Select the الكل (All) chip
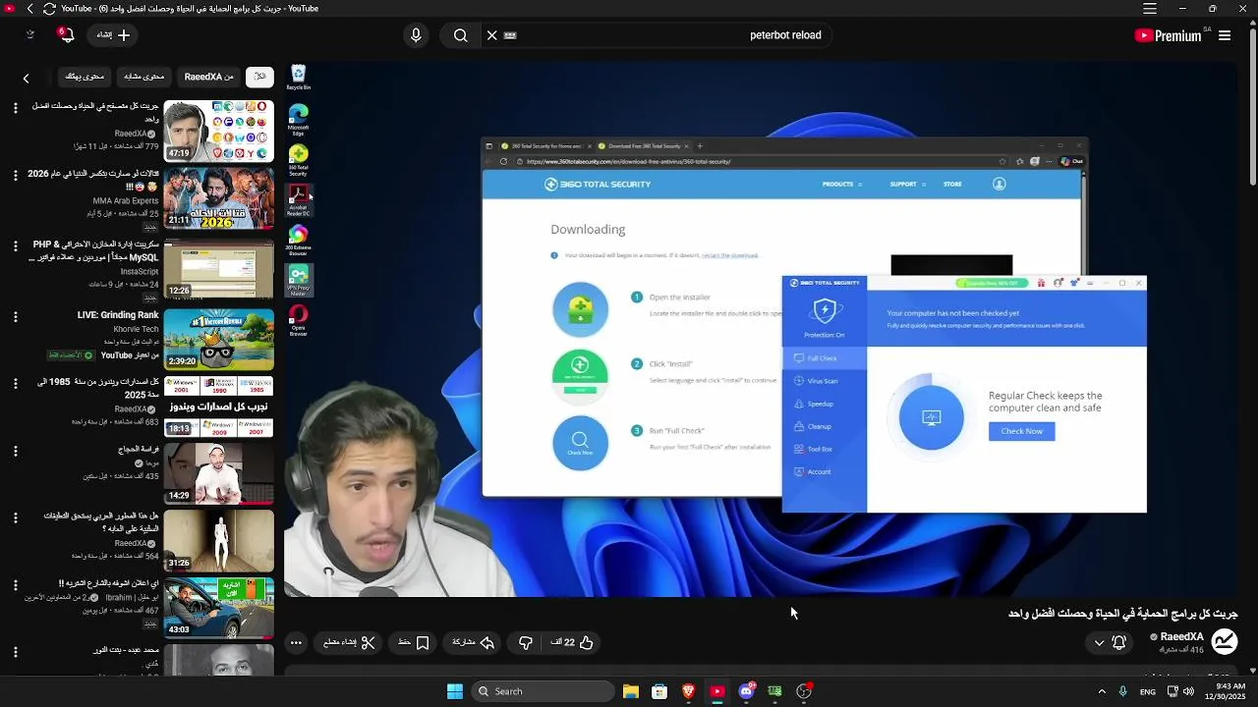The image size is (1258, 707). 259,77
